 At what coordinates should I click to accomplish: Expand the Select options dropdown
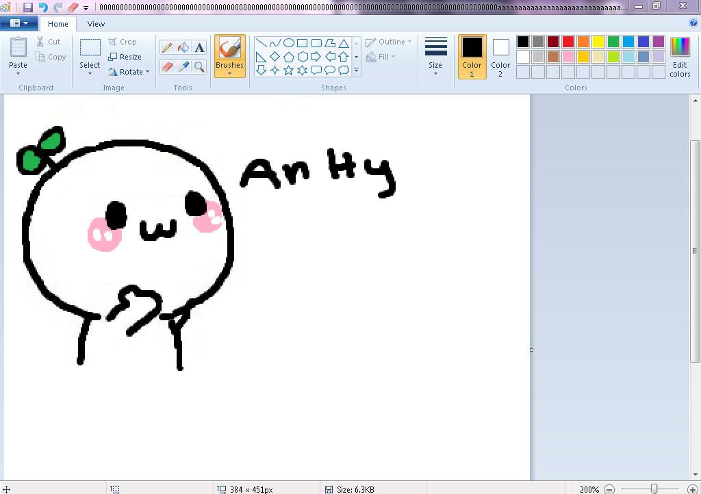pyautogui.click(x=90, y=73)
